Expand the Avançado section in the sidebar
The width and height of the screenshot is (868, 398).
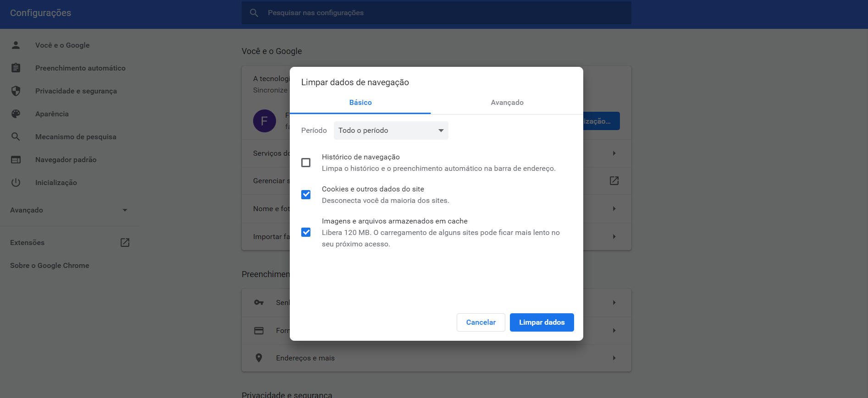tap(69, 210)
